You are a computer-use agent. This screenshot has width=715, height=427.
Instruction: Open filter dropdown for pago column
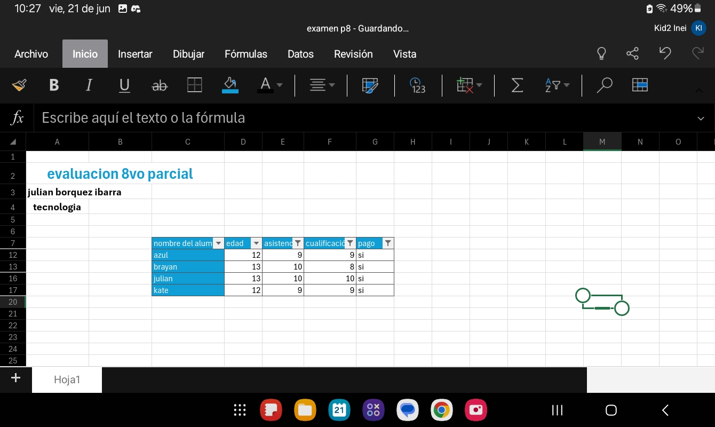[388, 243]
